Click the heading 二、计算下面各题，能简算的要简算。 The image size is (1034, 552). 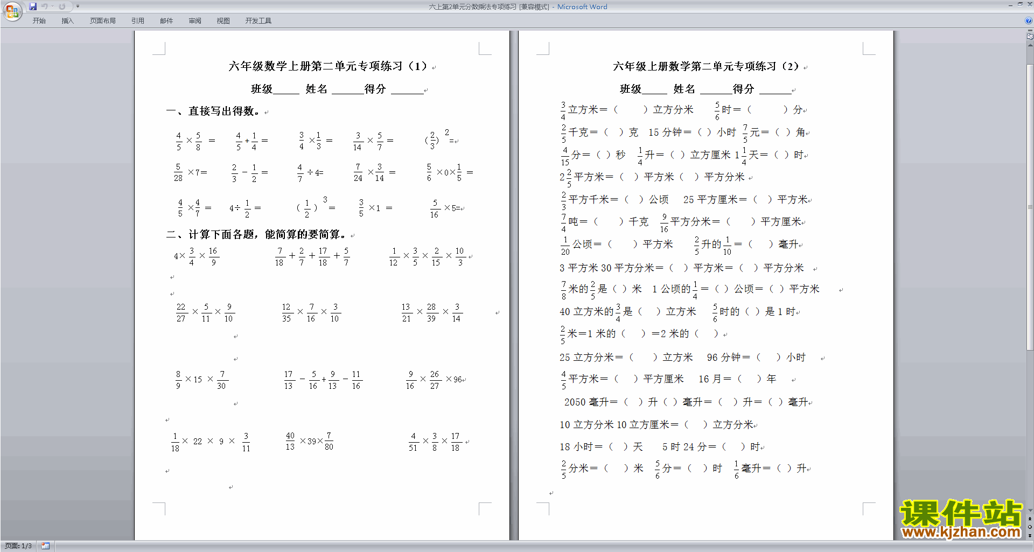tap(256, 234)
